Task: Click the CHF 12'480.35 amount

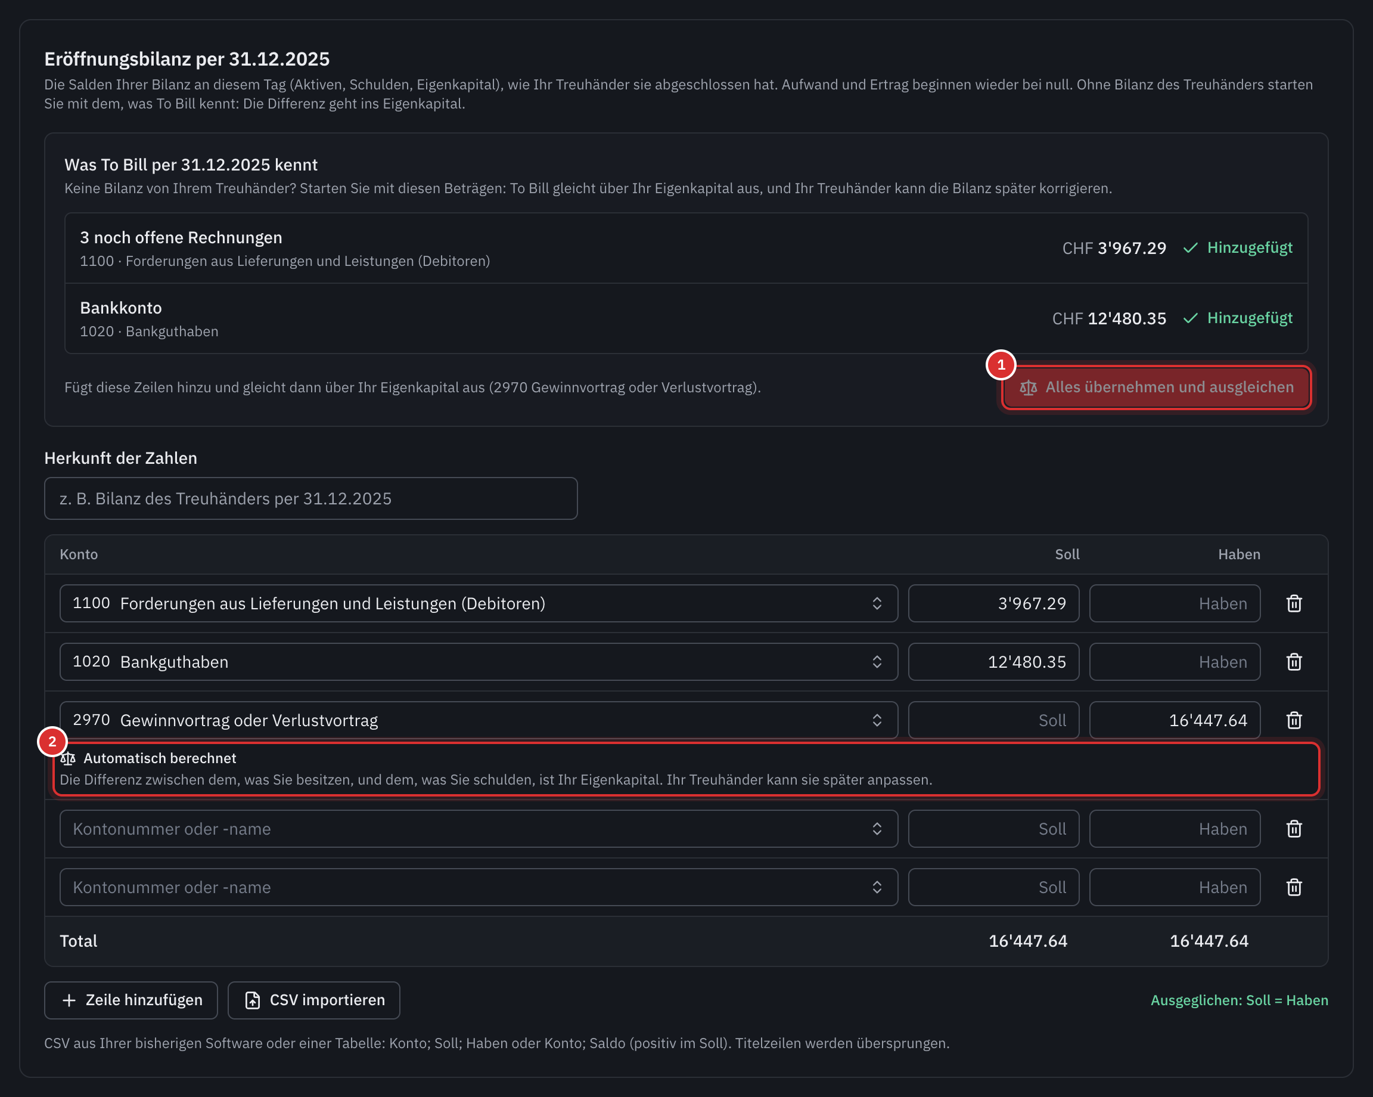Action: (1109, 318)
